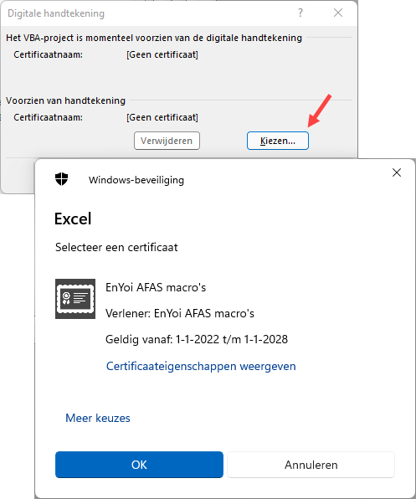Click the Digitale handtekening title bar text
The width and height of the screenshot is (416, 499).
pos(56,13)
